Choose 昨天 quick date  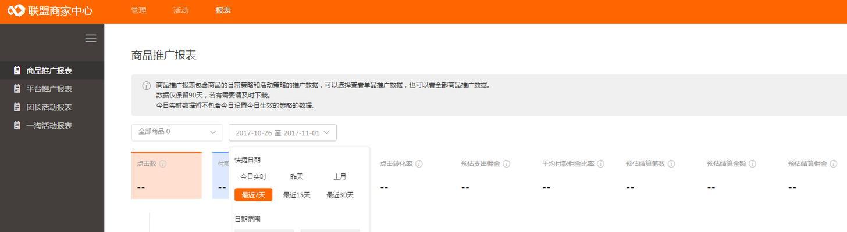[x=297, y=177]
